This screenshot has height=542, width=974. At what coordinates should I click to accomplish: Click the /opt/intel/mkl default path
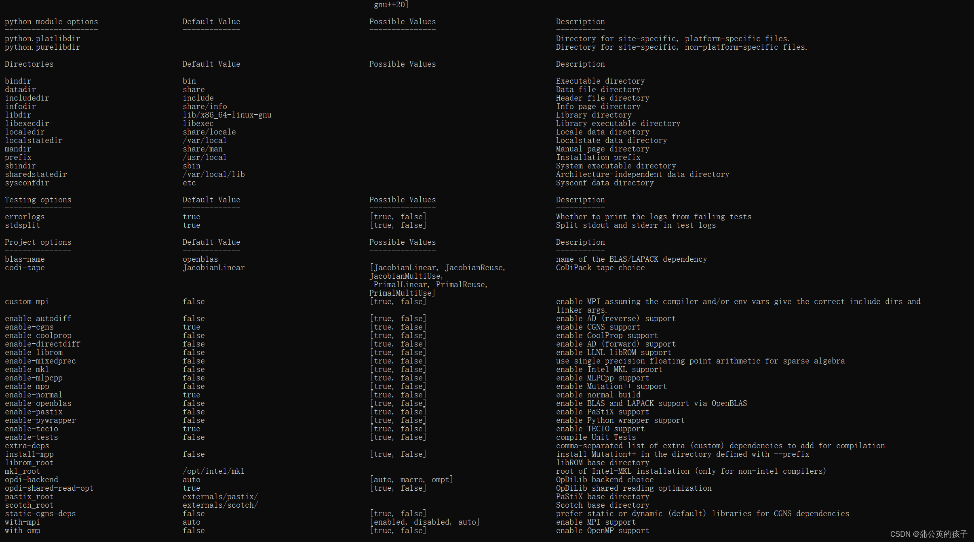click(x=213, y=471)
